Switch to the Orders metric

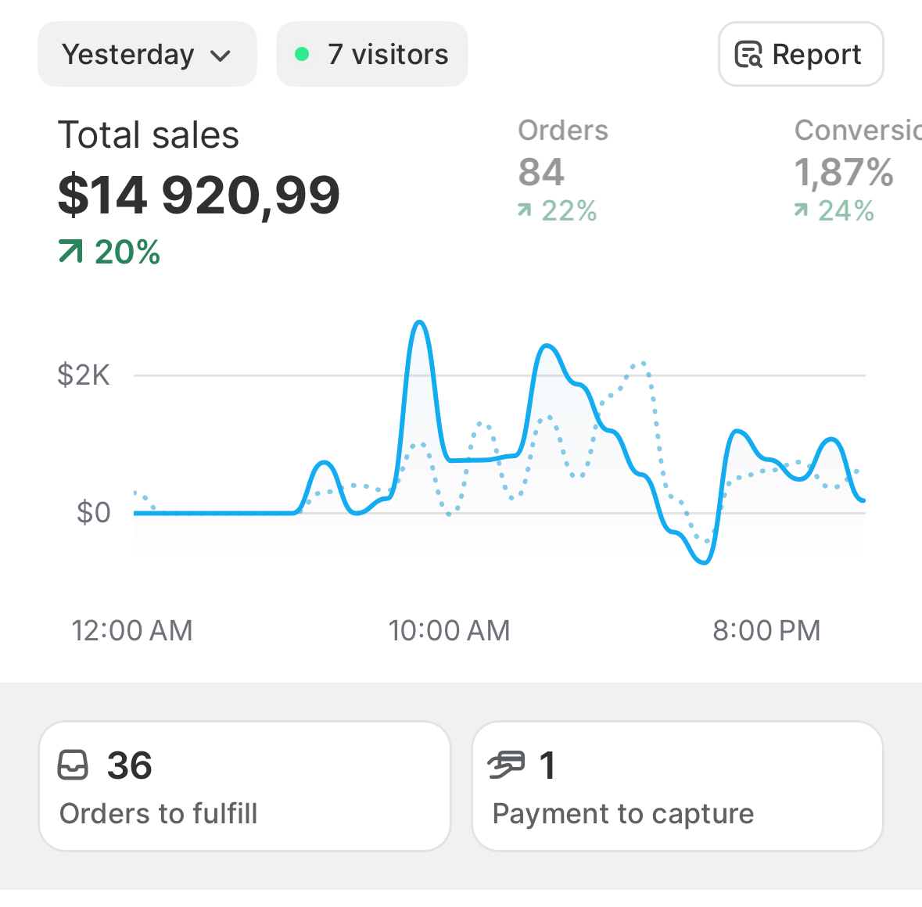[562, 131]
